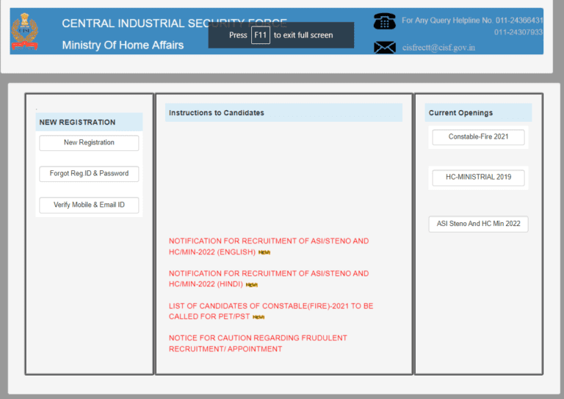
Task: Open ASI Steno And HC Min 2022
Action: click(x=478, y=224)
